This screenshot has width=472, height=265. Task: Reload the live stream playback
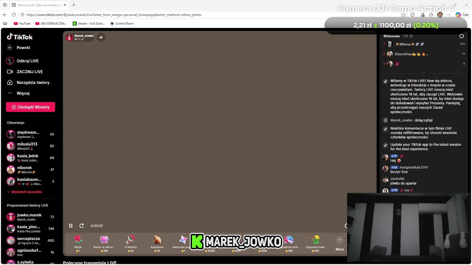[81, 226]
